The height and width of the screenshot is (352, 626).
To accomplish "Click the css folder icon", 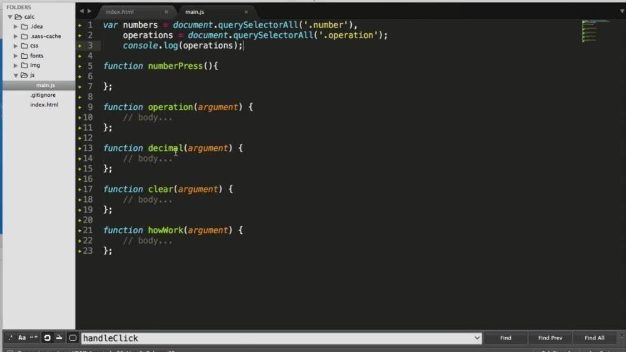I will pos(24,46).
